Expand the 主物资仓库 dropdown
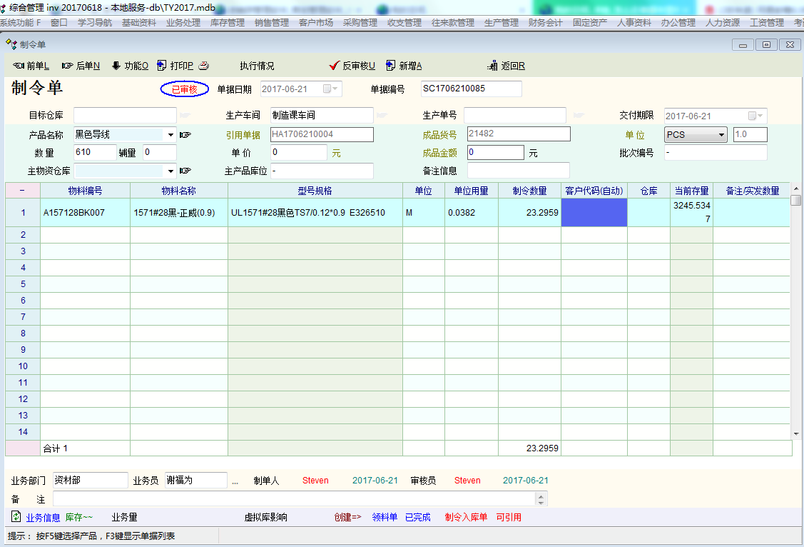The height and width of the screenshot is (547, 804). 171,171
